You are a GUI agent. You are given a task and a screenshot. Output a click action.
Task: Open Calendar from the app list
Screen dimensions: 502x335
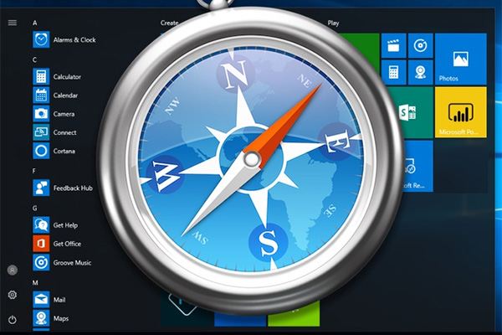55,95
